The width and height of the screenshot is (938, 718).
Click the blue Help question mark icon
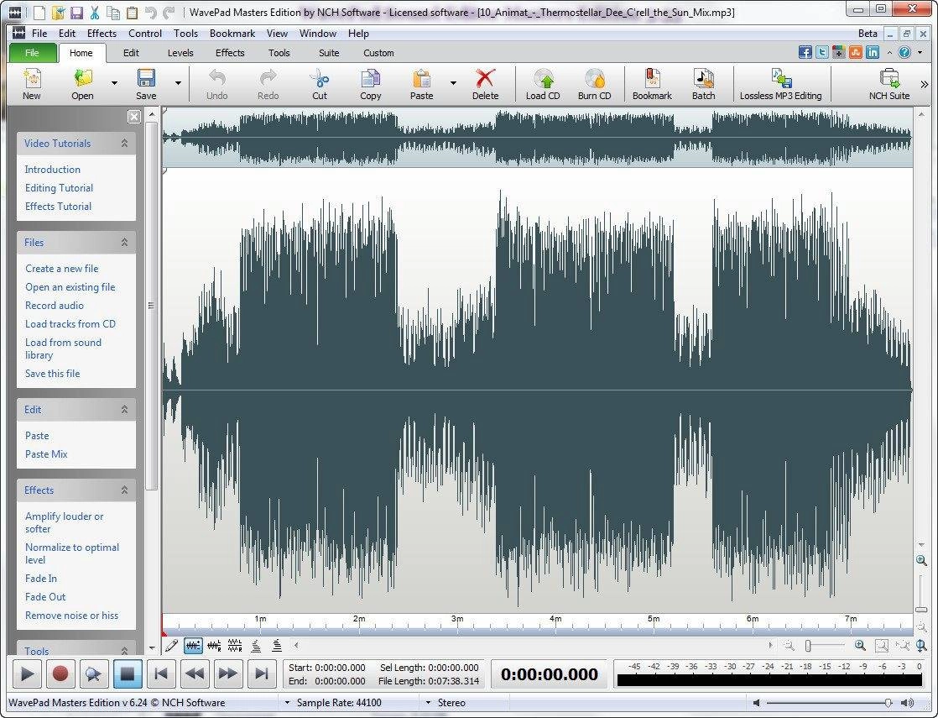[x=904, y=53]
